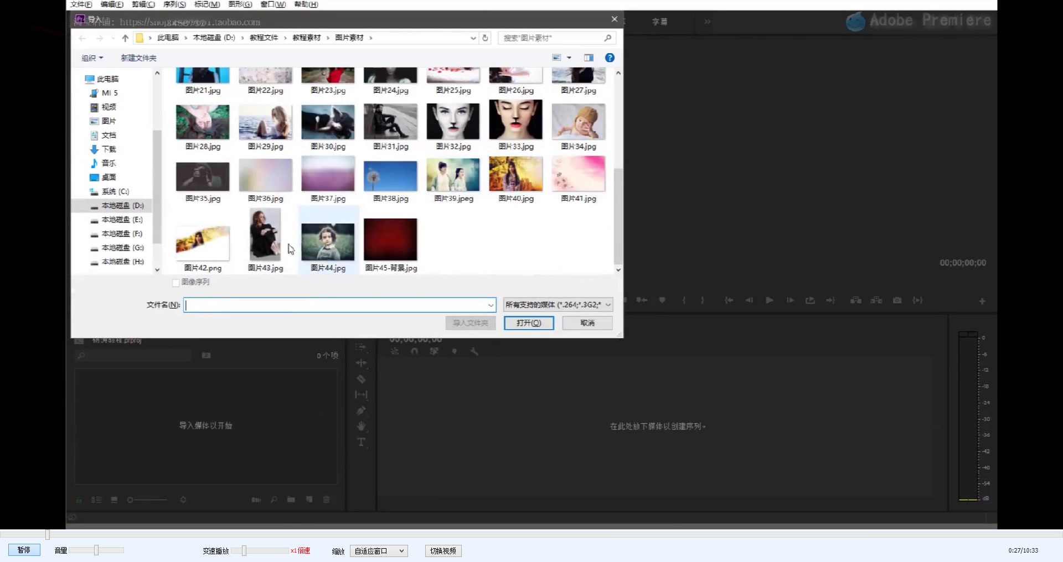Screen dimensions: 1063x562
Task: Switch Project panel to List view
Action: [x=96, y=499]
